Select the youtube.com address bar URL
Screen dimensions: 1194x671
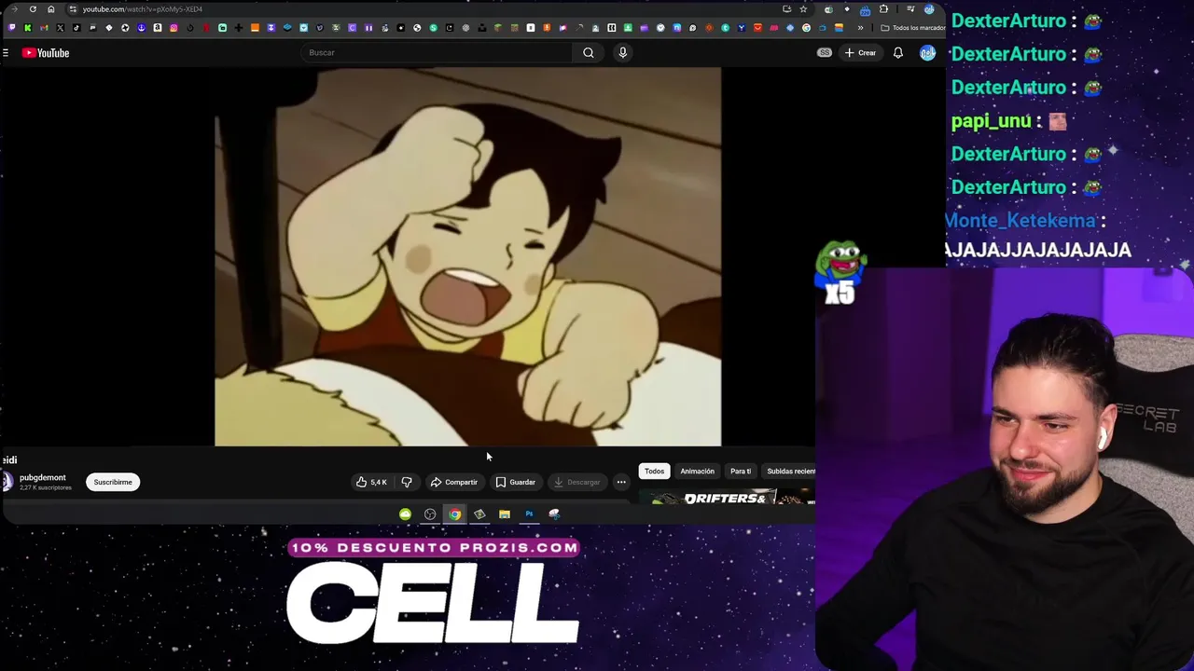[x=142, y=9]
